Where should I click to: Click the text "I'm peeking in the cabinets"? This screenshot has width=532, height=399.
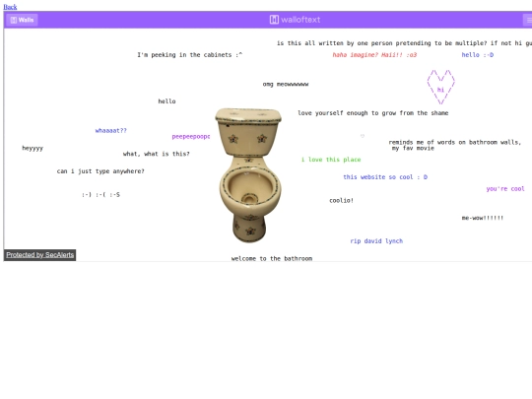pyautogui.click(x=184, y=54)
